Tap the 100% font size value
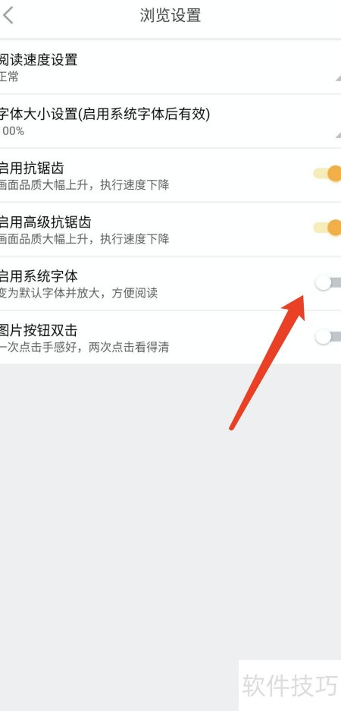This screenshot has height=711, width=341. pos(12,131)
